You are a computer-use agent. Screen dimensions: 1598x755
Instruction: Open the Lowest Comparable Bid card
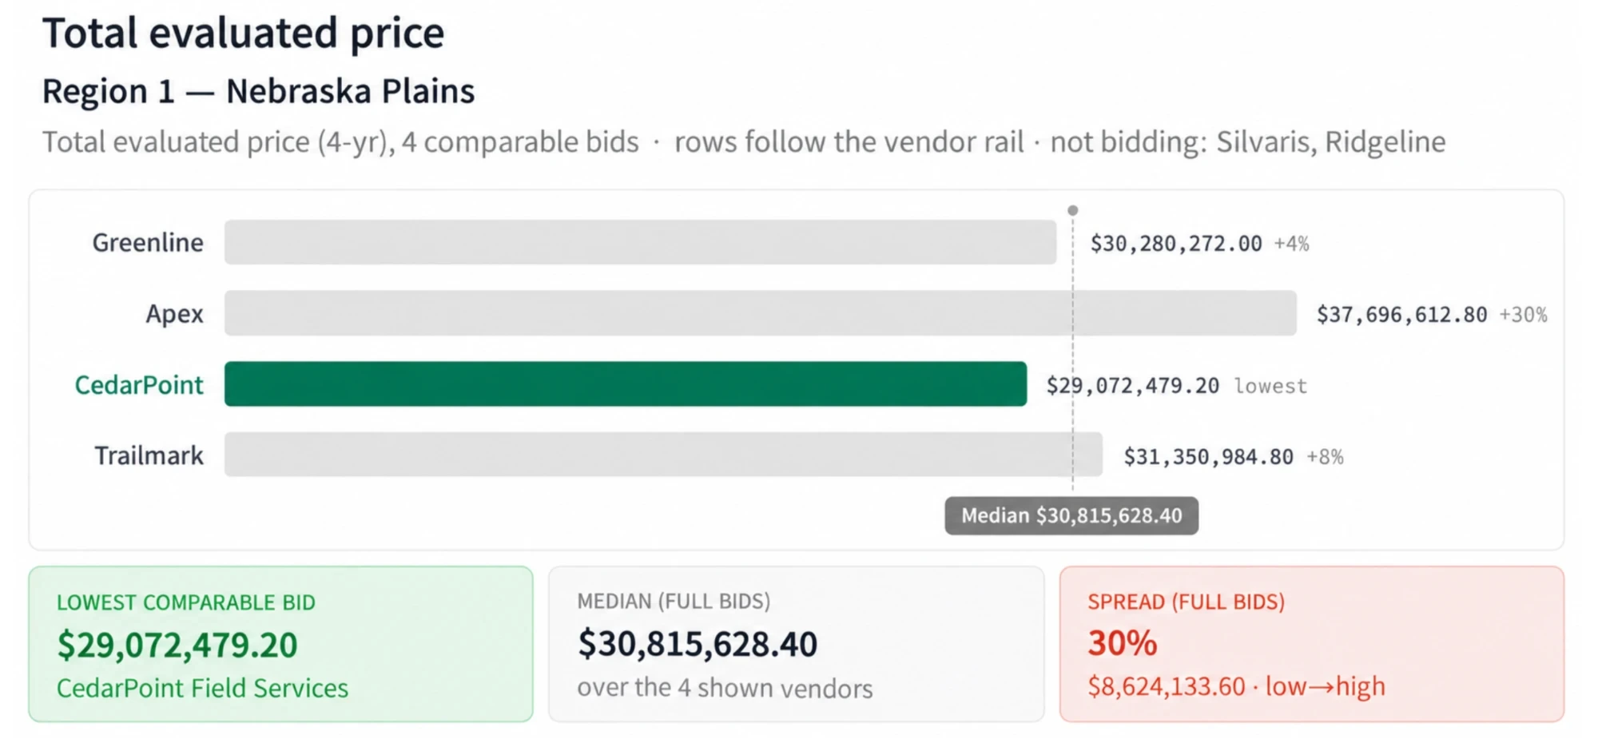(x=280, y=644)
